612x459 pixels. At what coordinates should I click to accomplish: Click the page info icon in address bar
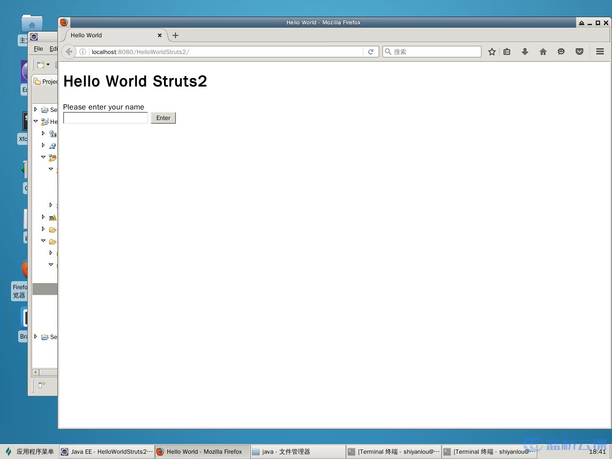(x=83, y=52)
